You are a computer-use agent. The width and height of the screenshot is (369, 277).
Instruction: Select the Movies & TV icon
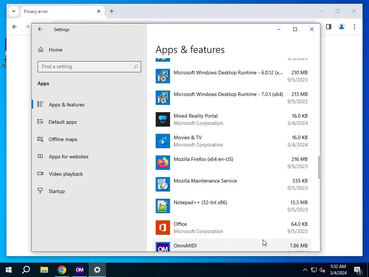163,141
